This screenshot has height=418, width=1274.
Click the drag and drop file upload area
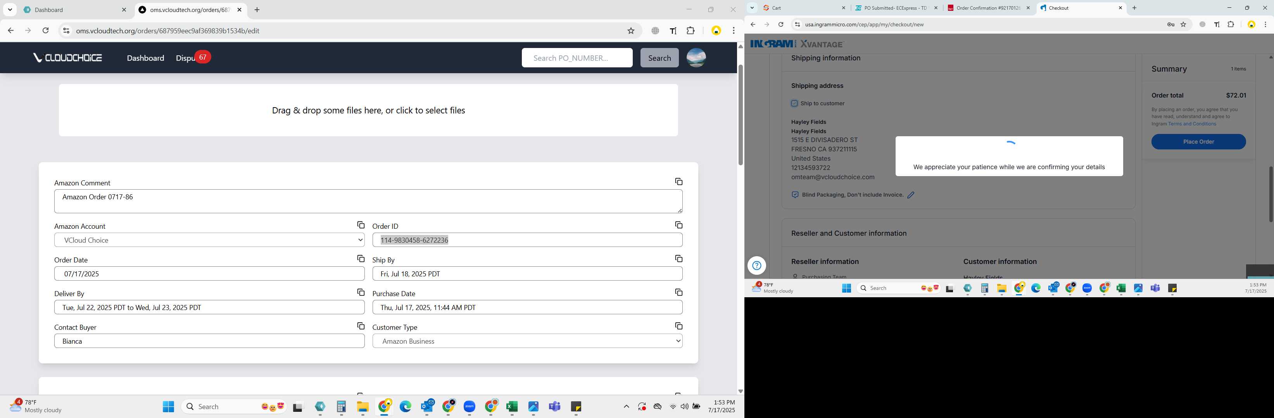tap(368, 110)
